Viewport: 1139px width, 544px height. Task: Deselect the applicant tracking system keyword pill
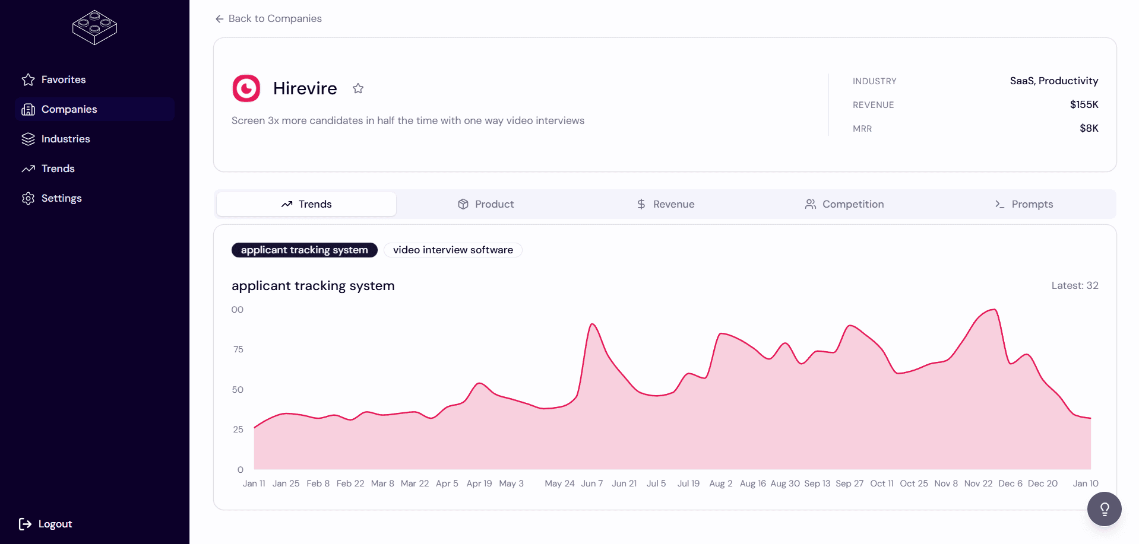(x=304, y=250)
